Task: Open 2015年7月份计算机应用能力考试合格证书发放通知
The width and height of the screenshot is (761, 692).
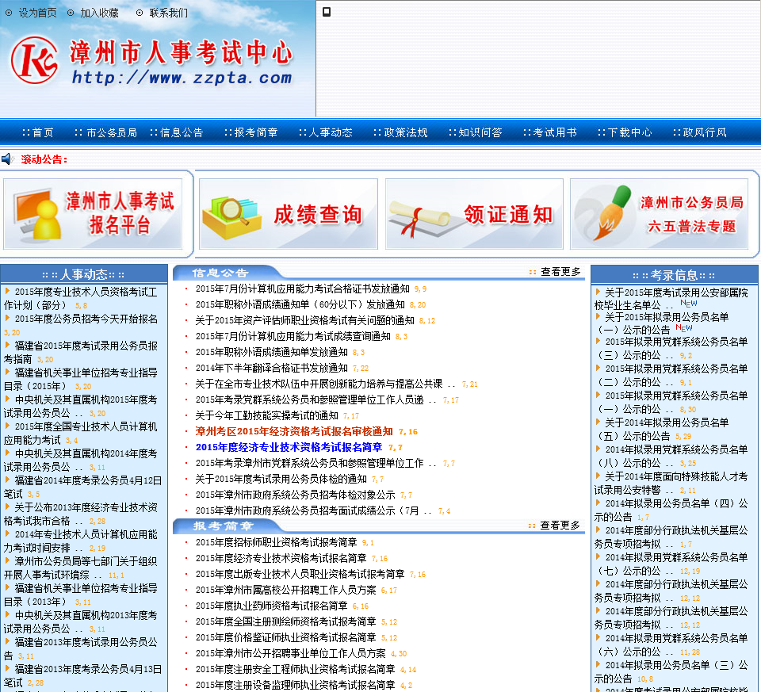Action: [x=302, y=289]
